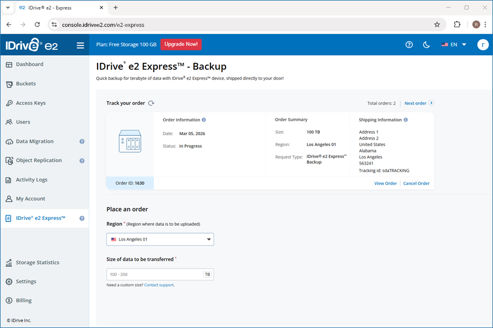Screen dimensions: 493x328
Task: Focus the data size input field
Action: pyautogui.click(x=160, y=274)
